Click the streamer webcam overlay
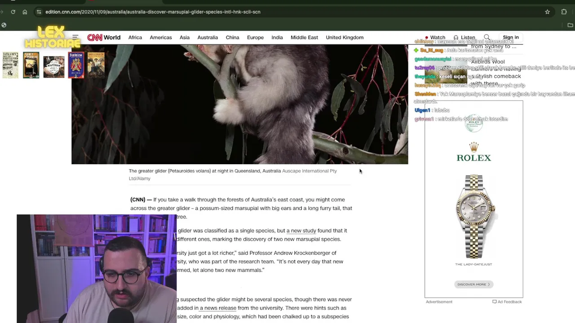Viewport: 575px width, 323px height. click(97, 269)
